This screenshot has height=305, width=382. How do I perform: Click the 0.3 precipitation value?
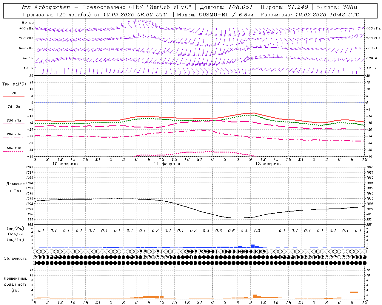206,231
